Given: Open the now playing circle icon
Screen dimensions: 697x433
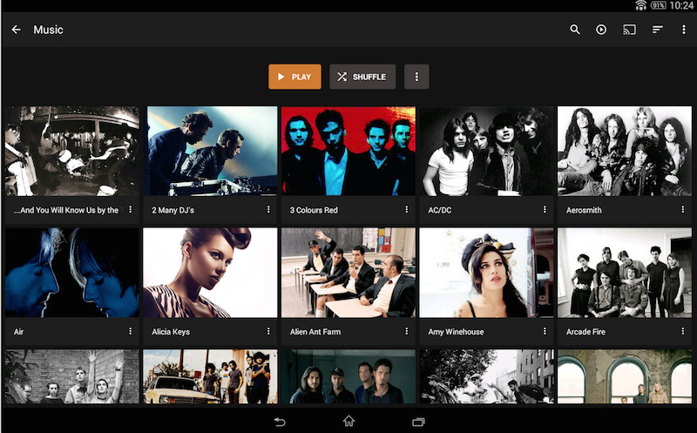Looking at the screenshot, I should [x=601, y=30].
